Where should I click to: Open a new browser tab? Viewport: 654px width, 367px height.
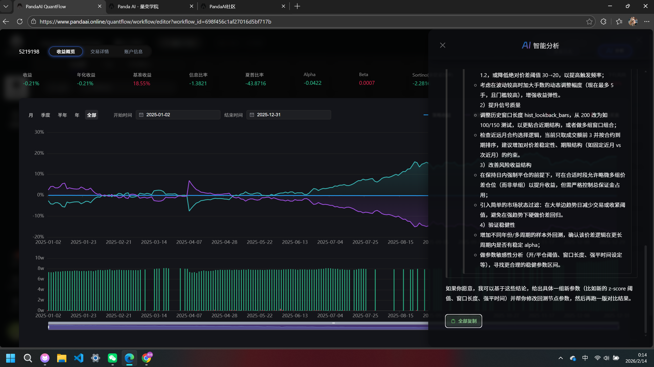click(297, 6)
